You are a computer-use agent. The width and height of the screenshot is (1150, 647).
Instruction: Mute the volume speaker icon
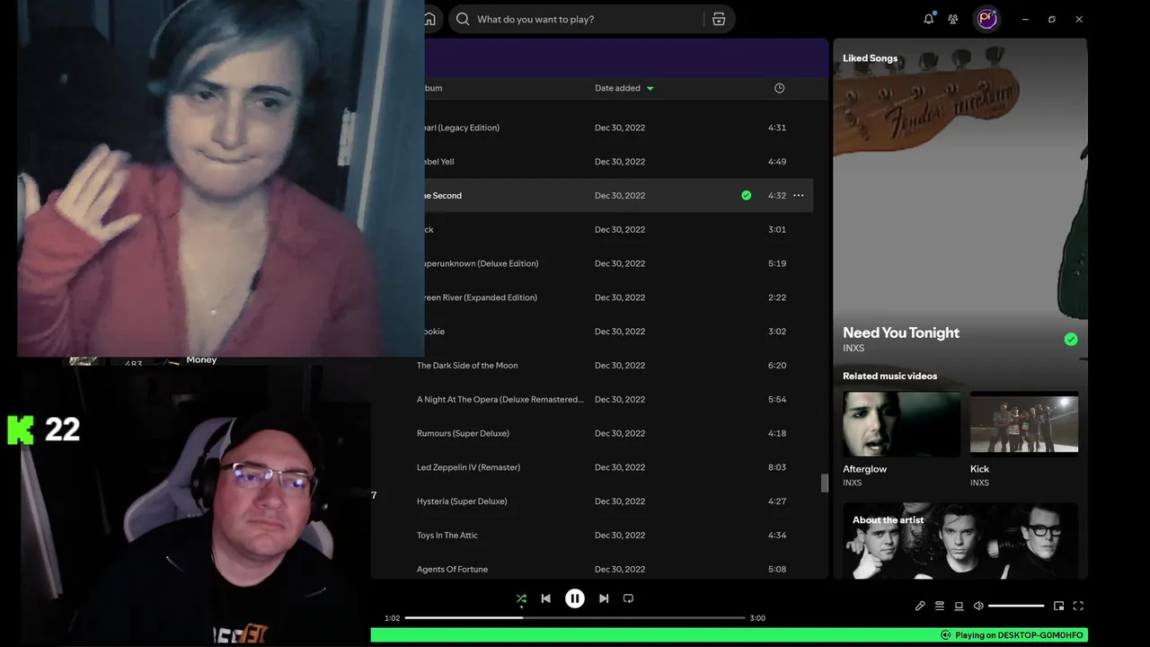tap(978, 606)
